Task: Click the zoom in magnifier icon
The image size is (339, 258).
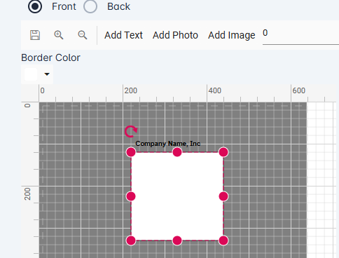Action: (x=59, y=35)
